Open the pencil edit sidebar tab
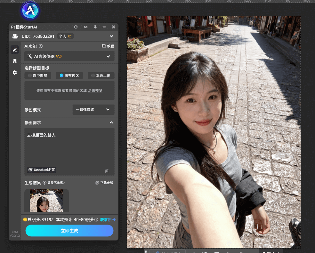Image resolution: width=315 pixels, height=253 pixels. [x=14, y=50]
